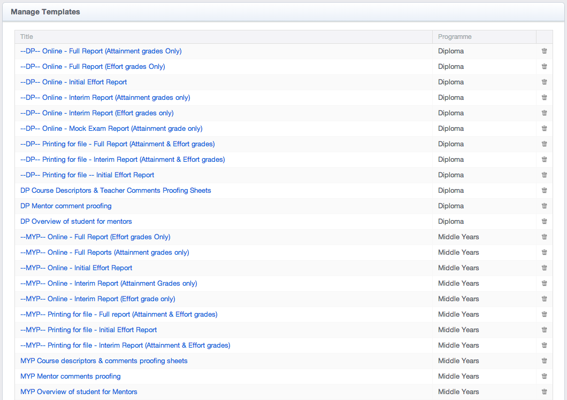
Task: Open DP Online Full Report (Effort grades Only)
Action: [93, 67]
